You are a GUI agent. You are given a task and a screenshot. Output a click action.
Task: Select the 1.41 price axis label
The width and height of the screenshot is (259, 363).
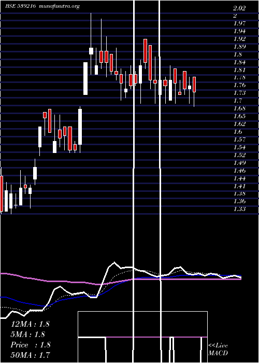tap(239, 186)
